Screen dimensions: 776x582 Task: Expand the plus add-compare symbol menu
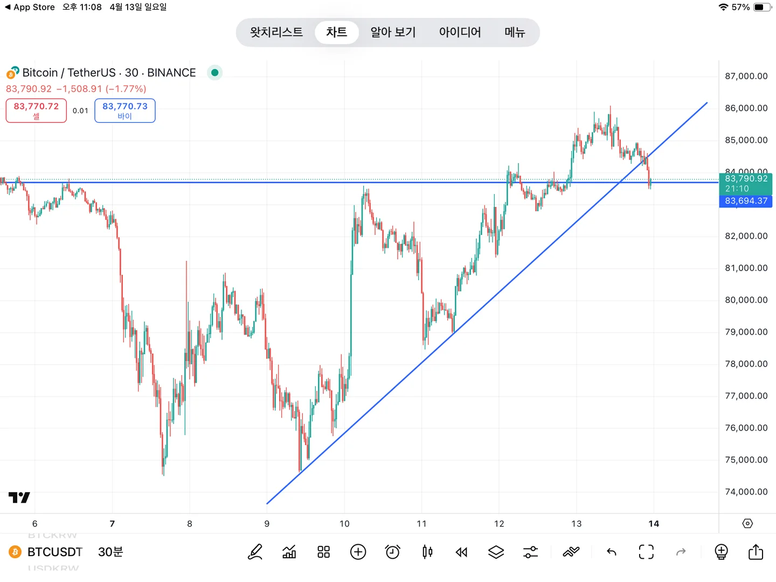[x=358, y=552]
